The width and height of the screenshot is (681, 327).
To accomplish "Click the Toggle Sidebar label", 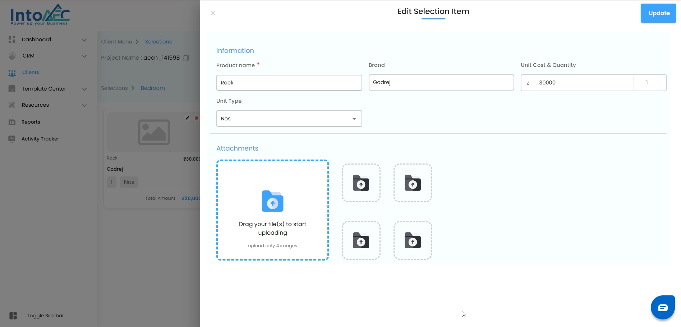I will (46, 316).
